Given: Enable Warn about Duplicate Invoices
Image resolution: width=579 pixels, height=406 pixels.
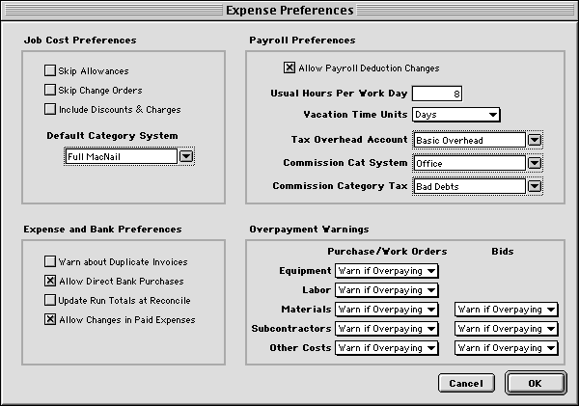Looking at the screenshot, I should tap(50, 262).
